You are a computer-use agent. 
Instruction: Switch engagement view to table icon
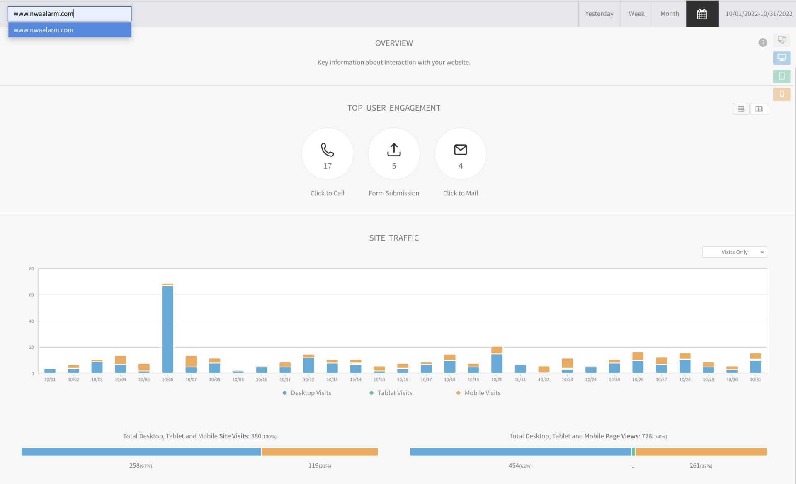(741, 109)
